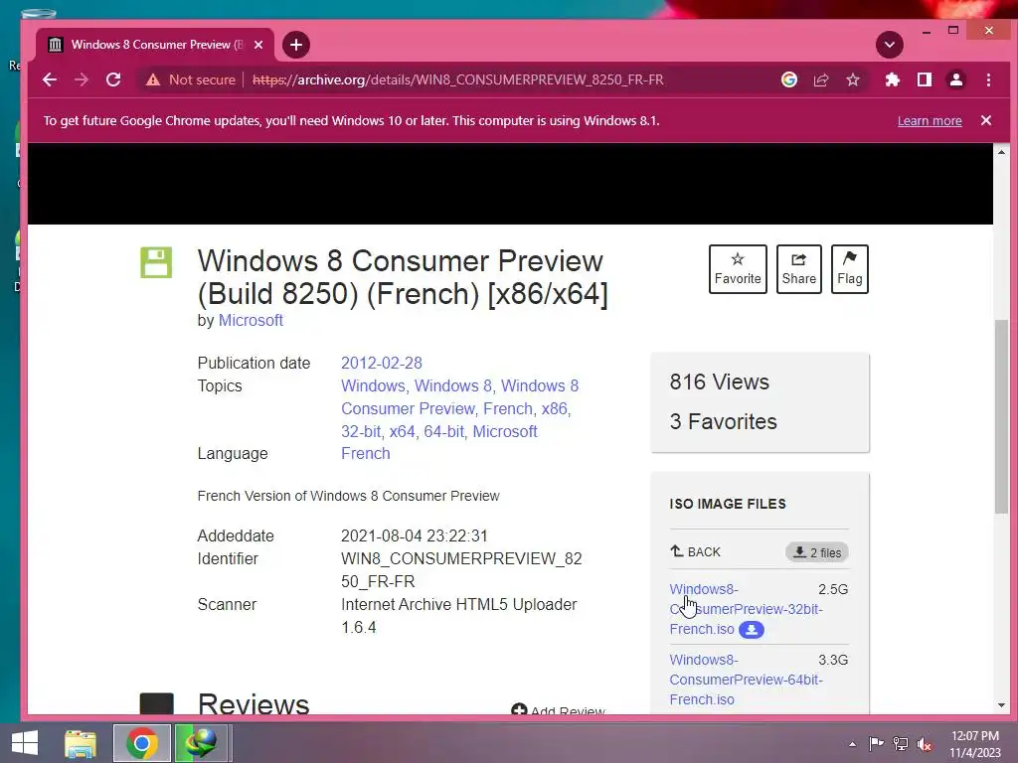The width and height of the screenshot is (1018, 763).
Task: Click the Add Review link
Action: click(x=559, y=710)
